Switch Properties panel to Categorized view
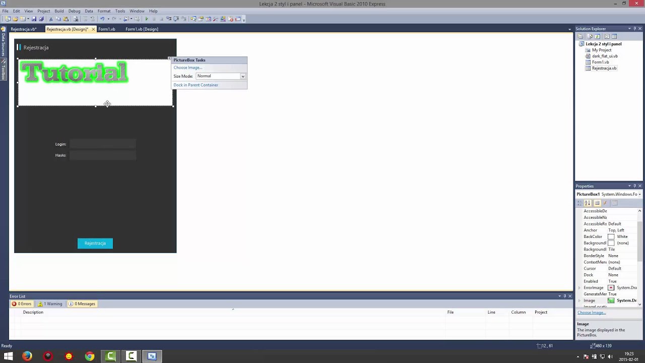The width and height of the screenshot is (645, 363). [579, 203]
